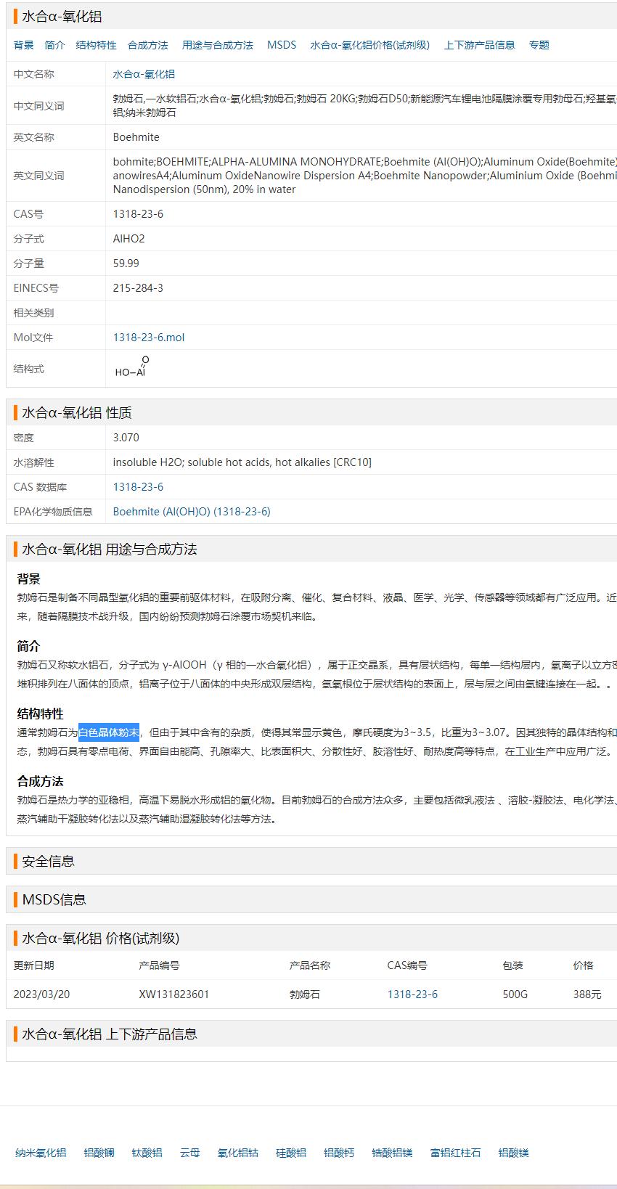Click the CAS number in the price table
This screenshot has height=1189, width=617.
click(x=412, y=994)
